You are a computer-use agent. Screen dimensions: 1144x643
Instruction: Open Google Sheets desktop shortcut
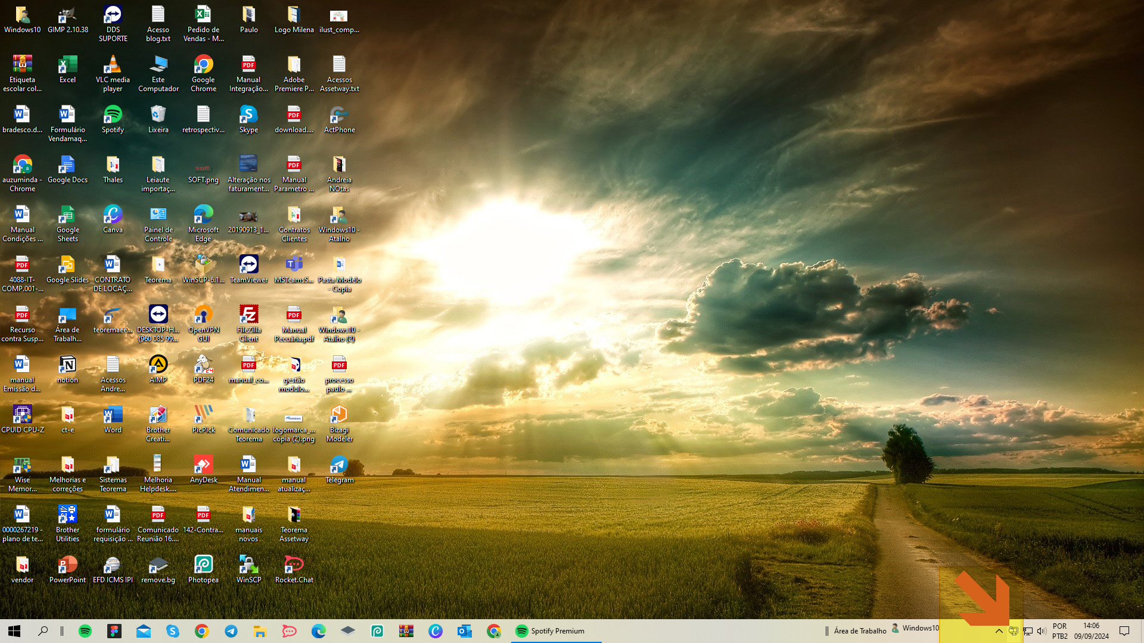(67, 224)
